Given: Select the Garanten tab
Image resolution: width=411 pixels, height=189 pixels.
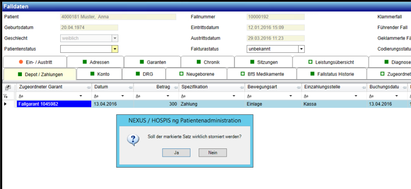Looking at the screenshot, I should 153,62.
